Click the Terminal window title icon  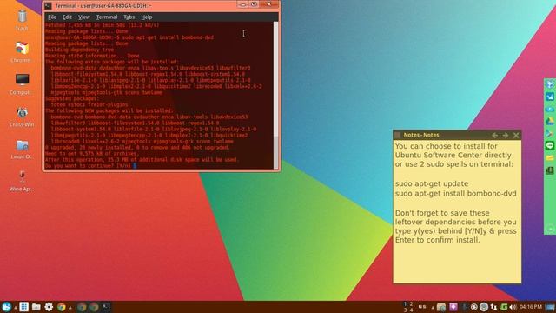point(48,6)
